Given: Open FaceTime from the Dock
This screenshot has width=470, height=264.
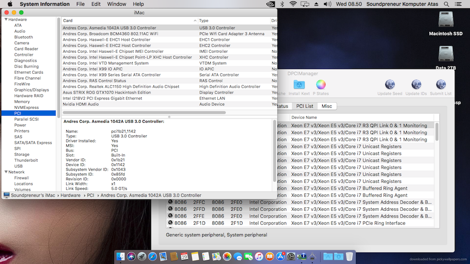Looking at the screenshot, I should pos(248,257).
